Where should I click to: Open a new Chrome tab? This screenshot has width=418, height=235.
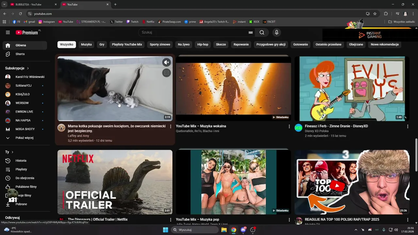click(x=115, y=5)
